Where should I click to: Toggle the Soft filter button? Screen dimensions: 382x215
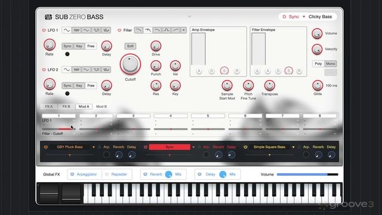130,46
